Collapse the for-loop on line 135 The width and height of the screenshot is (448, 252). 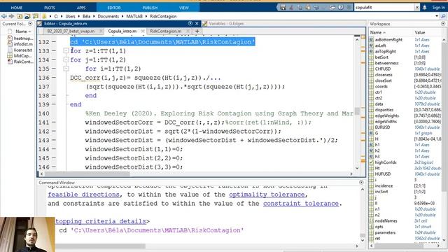pos(66,69)
